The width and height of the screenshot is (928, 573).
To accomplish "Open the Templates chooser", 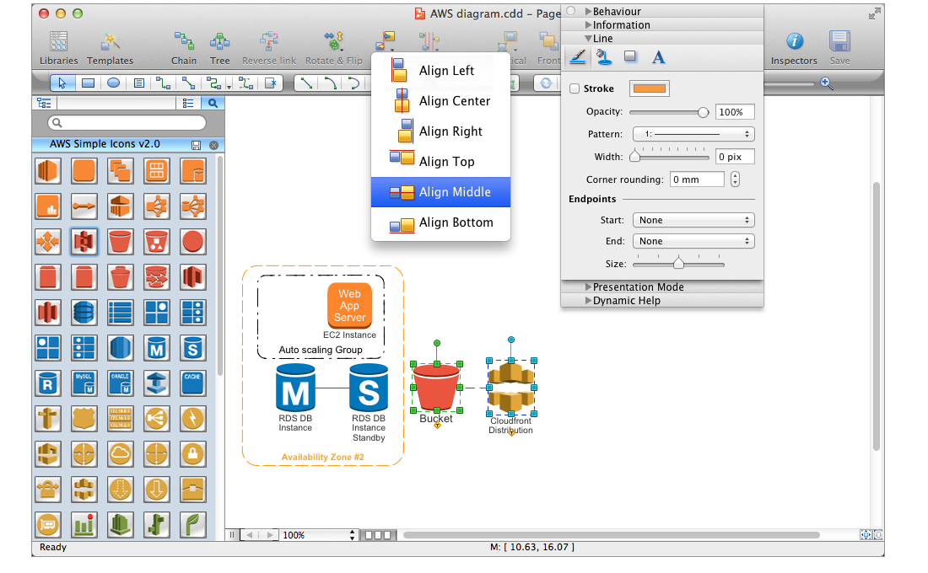I will coord(110,48).
